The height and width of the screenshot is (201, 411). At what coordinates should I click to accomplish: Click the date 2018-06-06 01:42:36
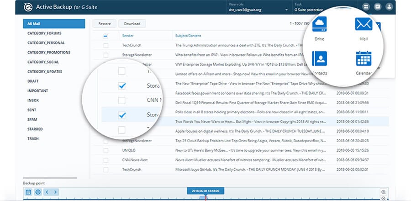[353, 122]
